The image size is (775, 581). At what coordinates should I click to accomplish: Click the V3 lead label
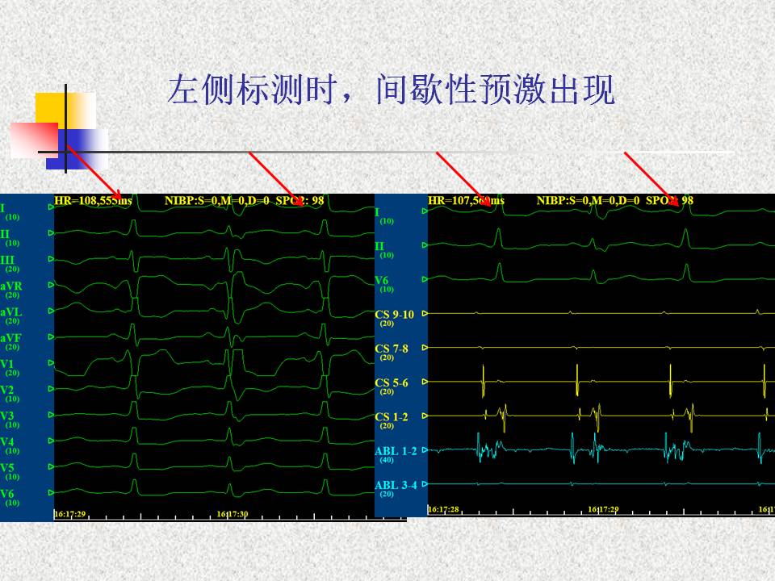coord(8,416)
